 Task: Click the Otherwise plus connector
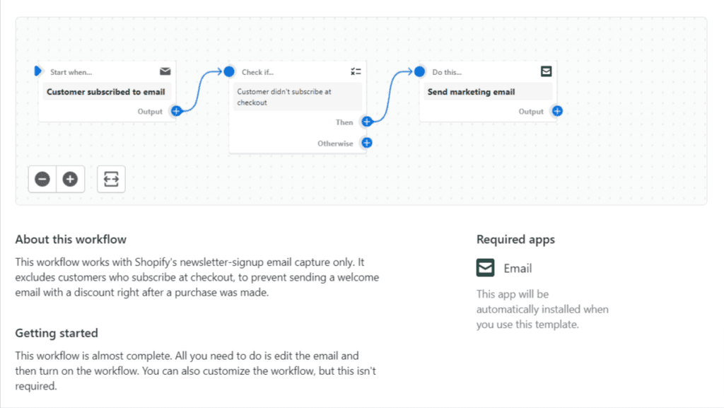coord(367,143)
